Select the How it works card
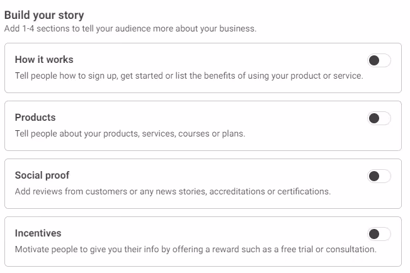Screen dimensions: 410x273 (203, 68)
